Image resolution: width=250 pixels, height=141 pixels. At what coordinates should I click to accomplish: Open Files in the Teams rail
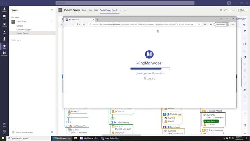tap(4, 39)
